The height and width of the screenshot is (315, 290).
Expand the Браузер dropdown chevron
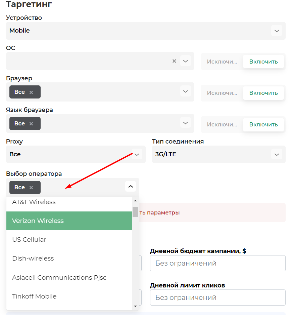pyautogui.click(x=185, y=91)
